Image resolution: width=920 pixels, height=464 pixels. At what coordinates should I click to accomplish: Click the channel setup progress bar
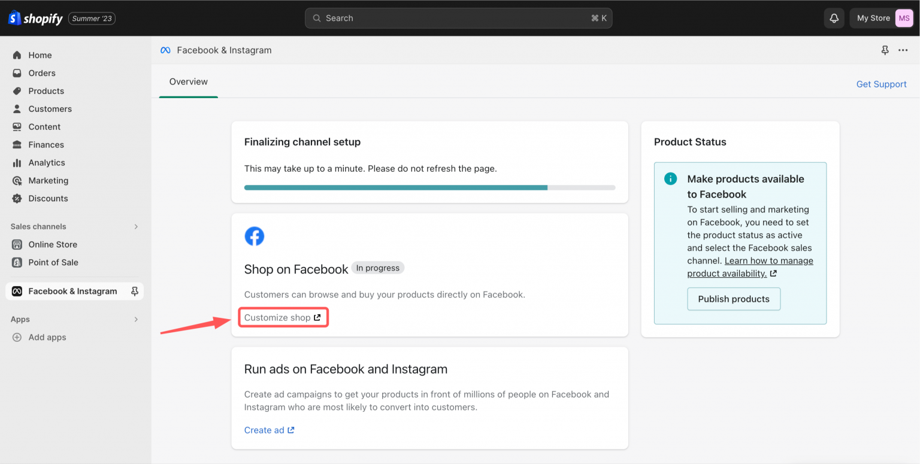click(429, 187)
